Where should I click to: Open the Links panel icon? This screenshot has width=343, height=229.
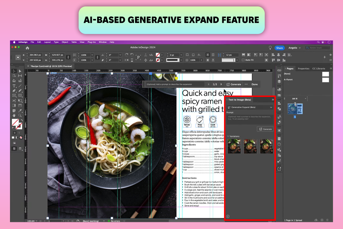click(x=279, y=70)
